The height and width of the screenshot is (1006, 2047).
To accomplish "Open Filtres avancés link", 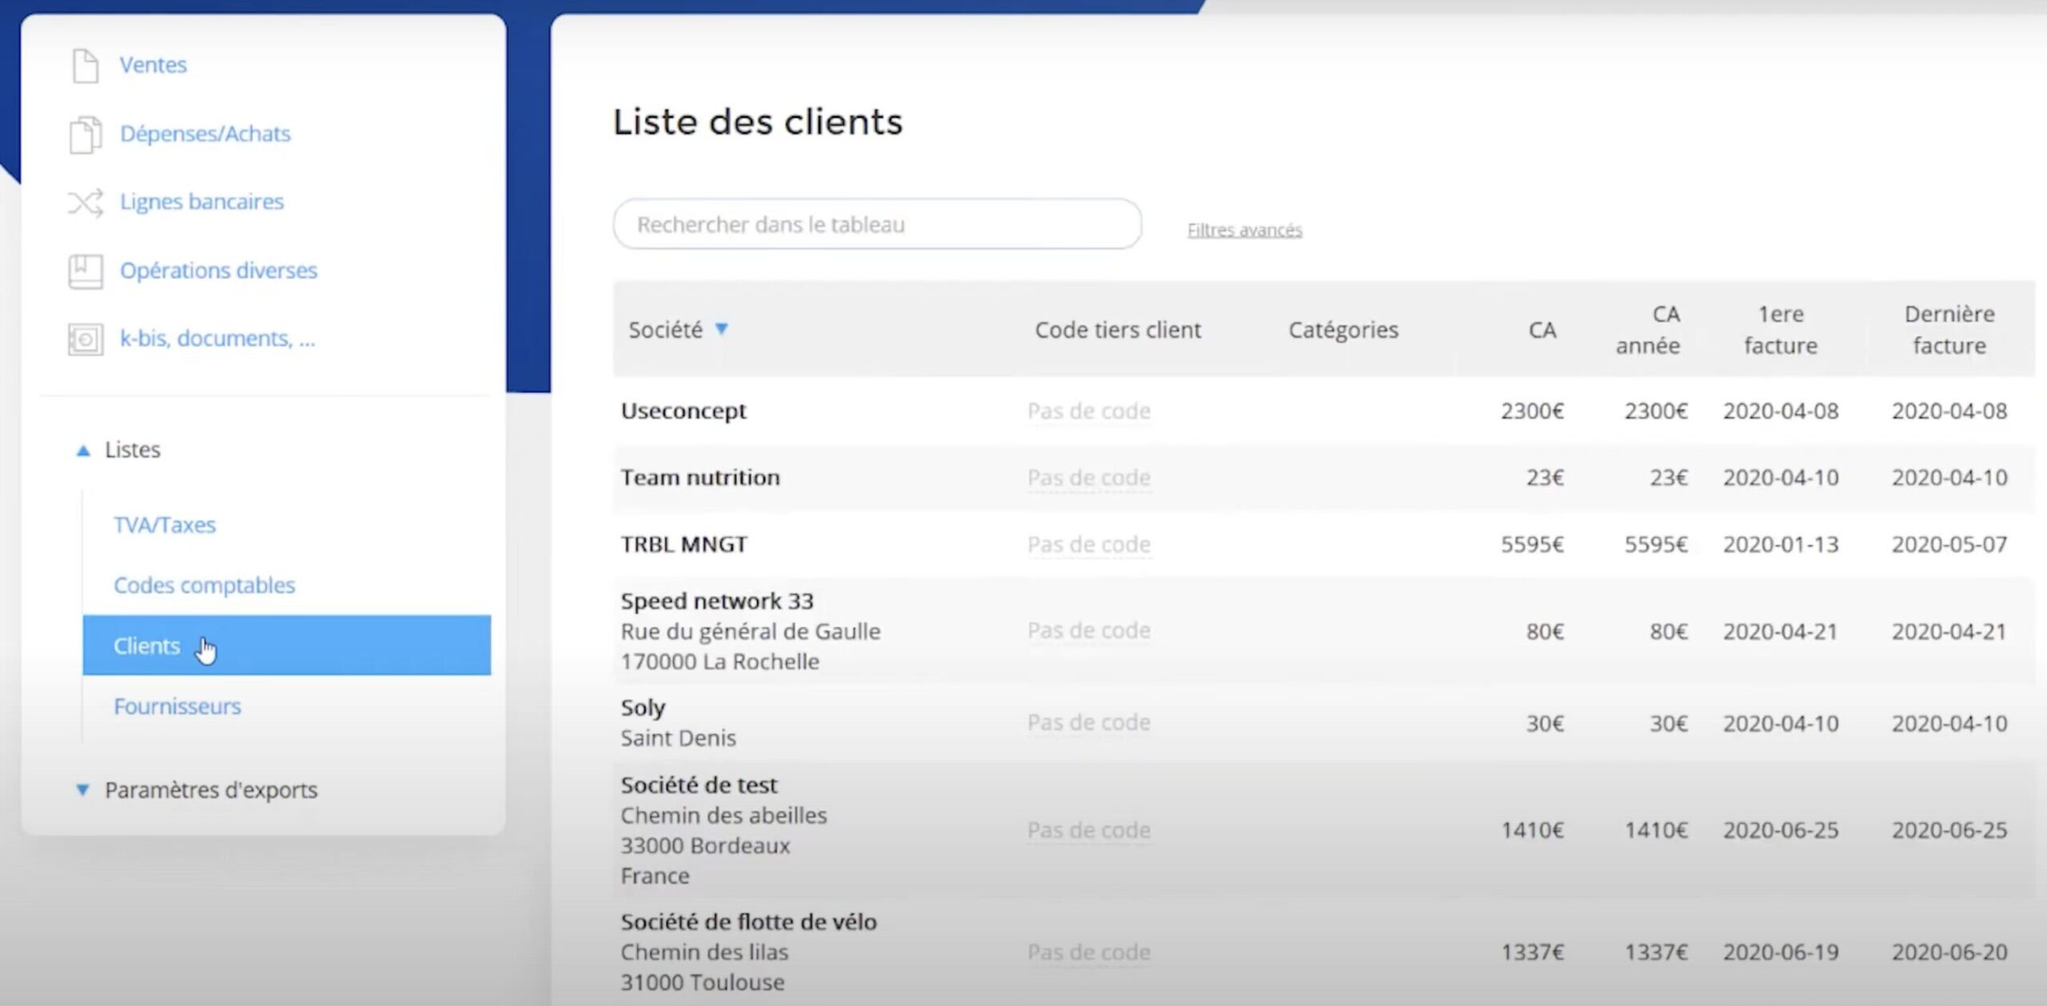I will coord(1244,230).
